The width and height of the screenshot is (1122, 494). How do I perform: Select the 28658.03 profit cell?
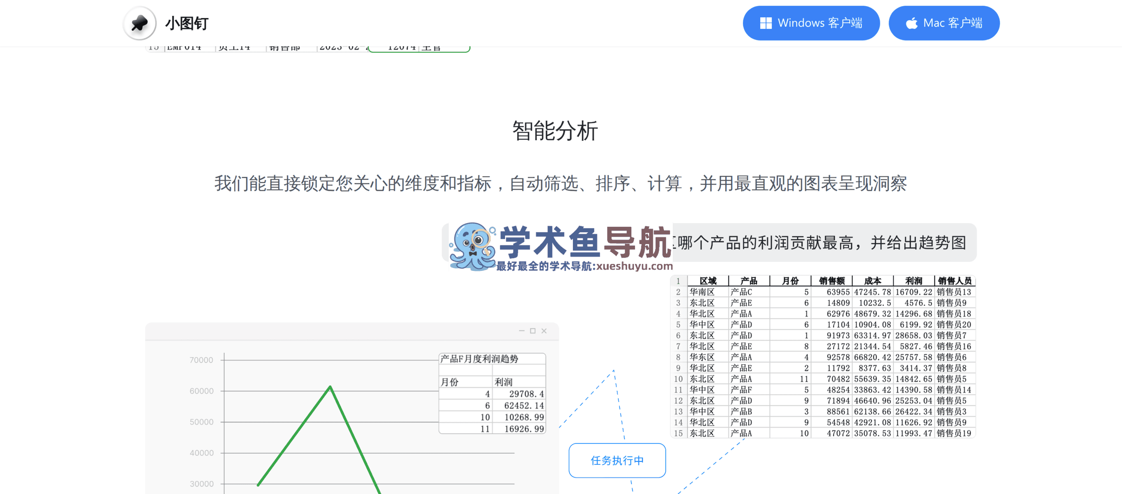(913, 336)
